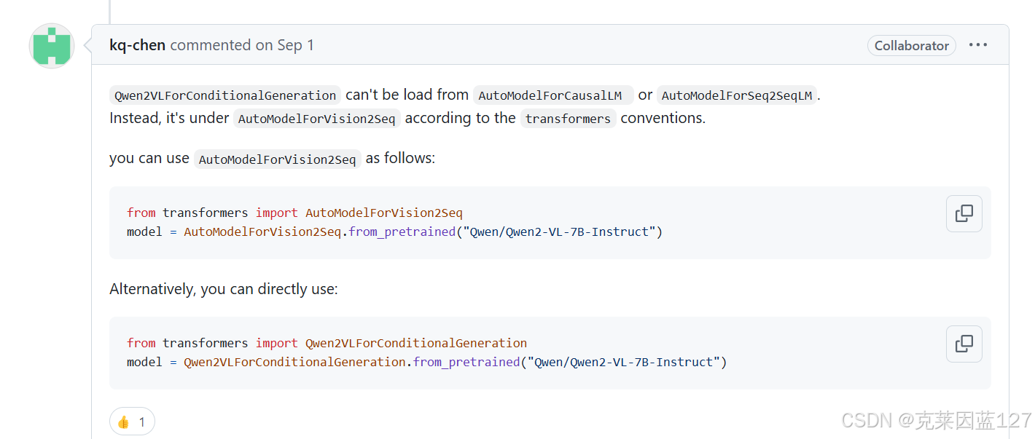The width and height of the screenshot is (1035, 439).
Task: Open kq-chen's profile link
Action: point(137,44)
